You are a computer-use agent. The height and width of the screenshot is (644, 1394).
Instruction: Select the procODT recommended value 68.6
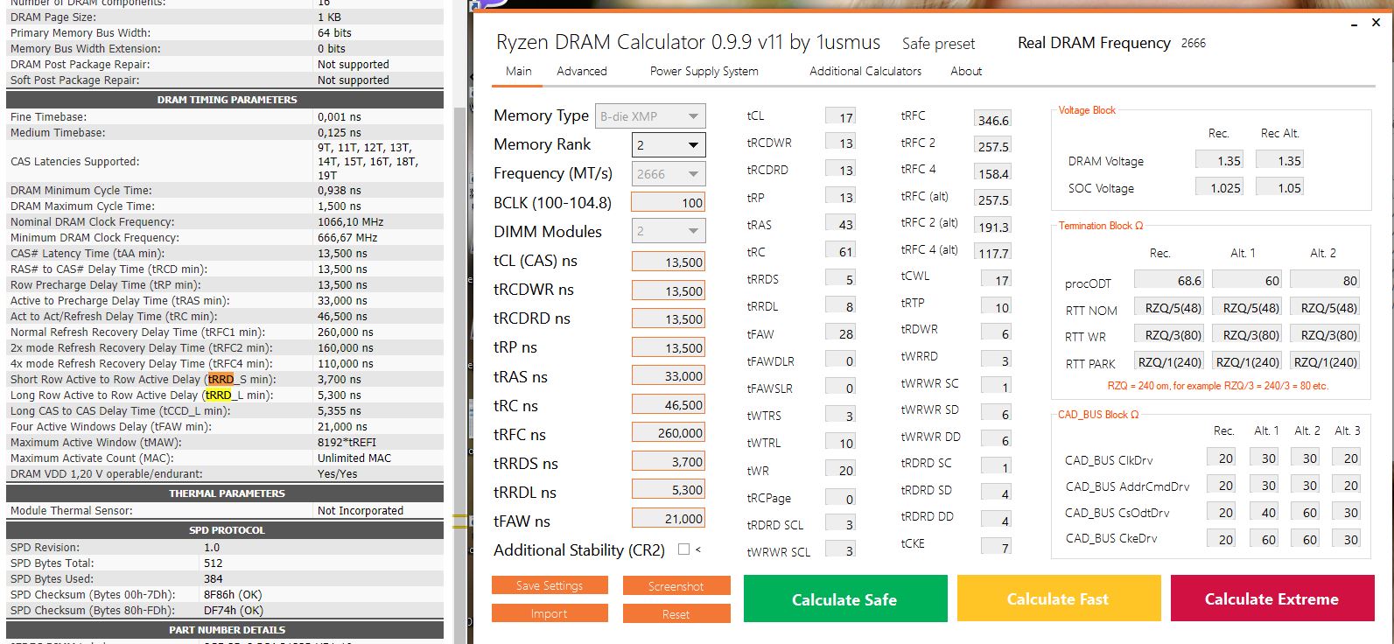point(1169,280)
